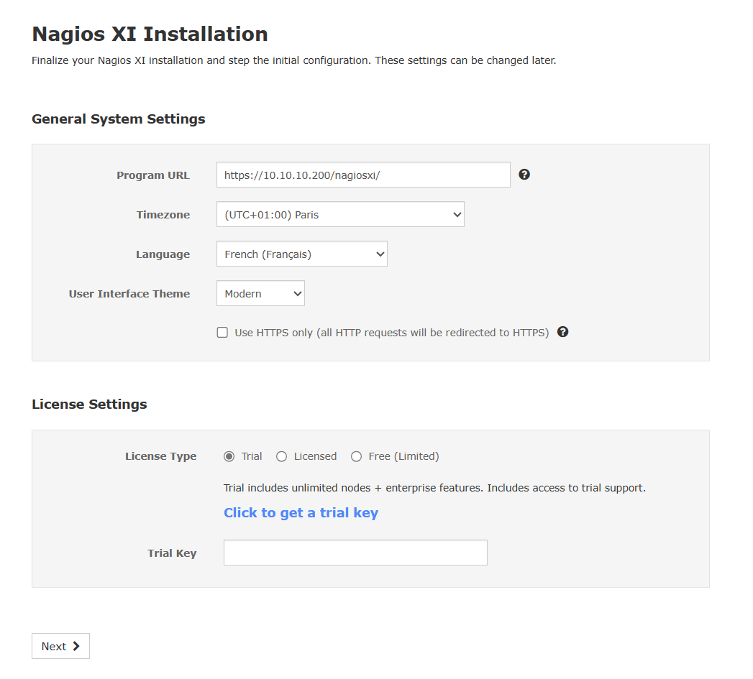The image size is (753, 679).
Task: Click the help icon beside Program URL
Action: coord(524,175)
